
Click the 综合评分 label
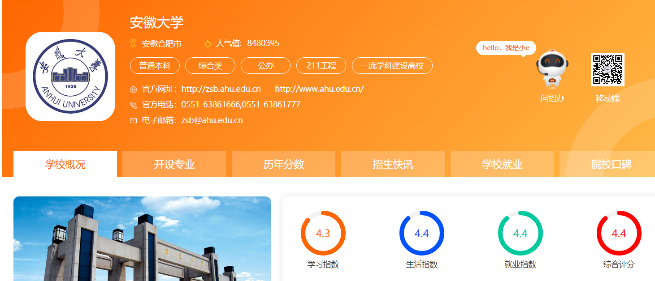[x=619, y=264]
